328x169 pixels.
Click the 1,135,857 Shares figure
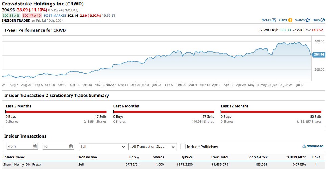click(x=309, y=121)
